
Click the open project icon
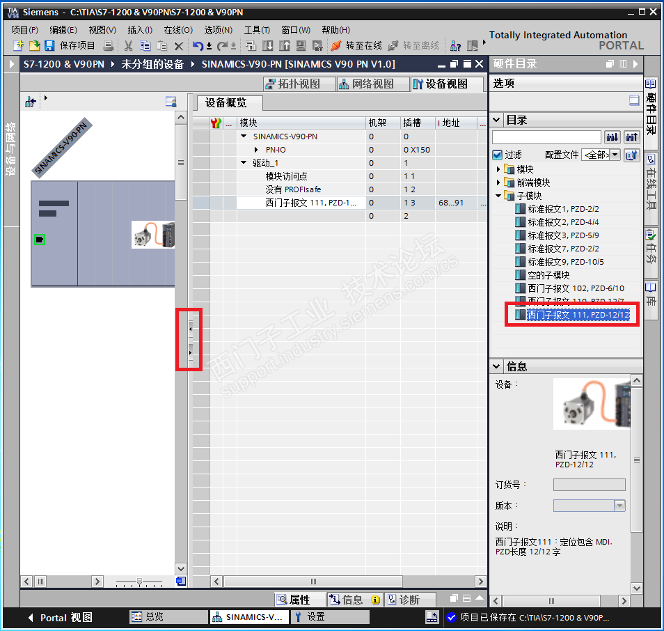[34, 46]
